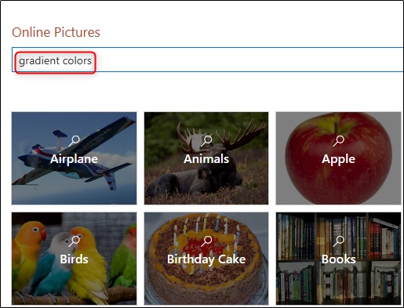Viewport: 404px width, 308px height.
Task: Click the search icon on Airplane tile
Action: pyautogui.click(x=75, y=141)
